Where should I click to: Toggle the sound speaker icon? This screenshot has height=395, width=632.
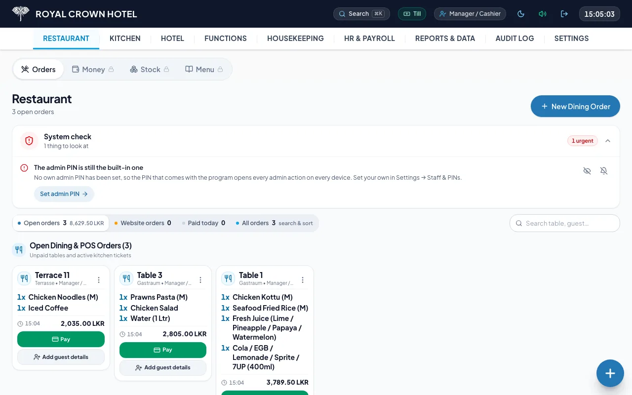(x=543, y=14)
